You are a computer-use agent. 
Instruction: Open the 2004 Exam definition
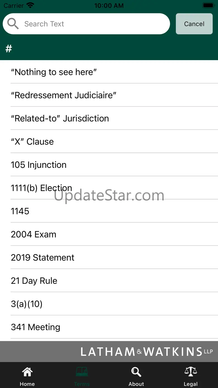click(x=34, y=234)
